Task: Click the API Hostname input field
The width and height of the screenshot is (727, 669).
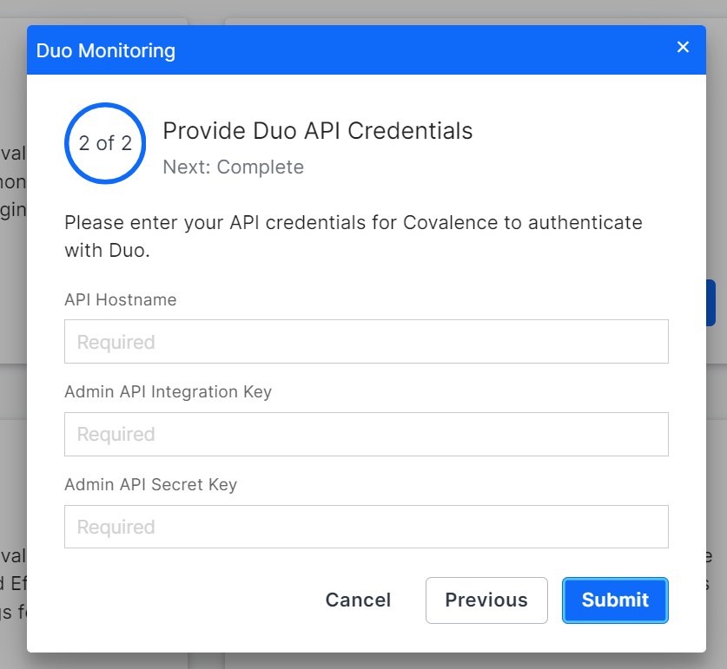Action: [367, 342]
